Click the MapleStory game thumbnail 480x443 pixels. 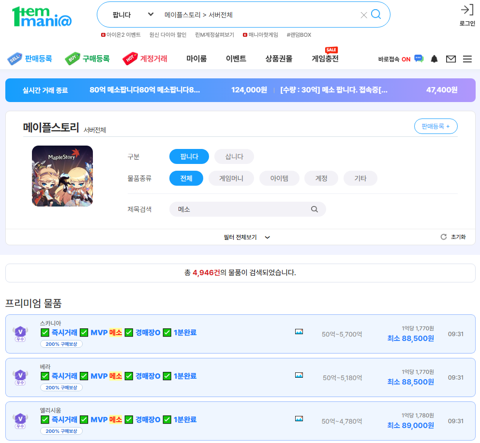(62, 176)
